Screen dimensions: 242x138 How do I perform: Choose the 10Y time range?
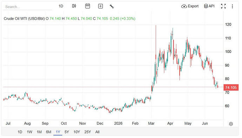click(x=77, y=132)
